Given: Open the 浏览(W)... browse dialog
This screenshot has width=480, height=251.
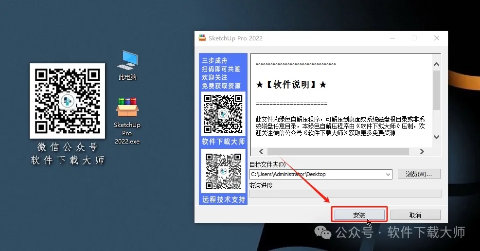Looking at the screenshot, I should pos(419,174).
